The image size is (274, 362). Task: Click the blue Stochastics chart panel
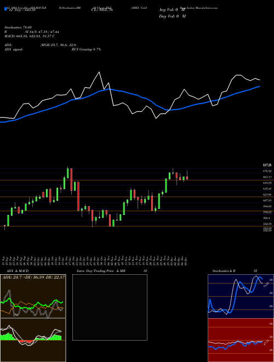(x=241, y=296)
